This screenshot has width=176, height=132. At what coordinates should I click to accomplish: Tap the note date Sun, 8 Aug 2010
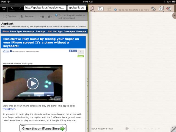tap(102, 129)
